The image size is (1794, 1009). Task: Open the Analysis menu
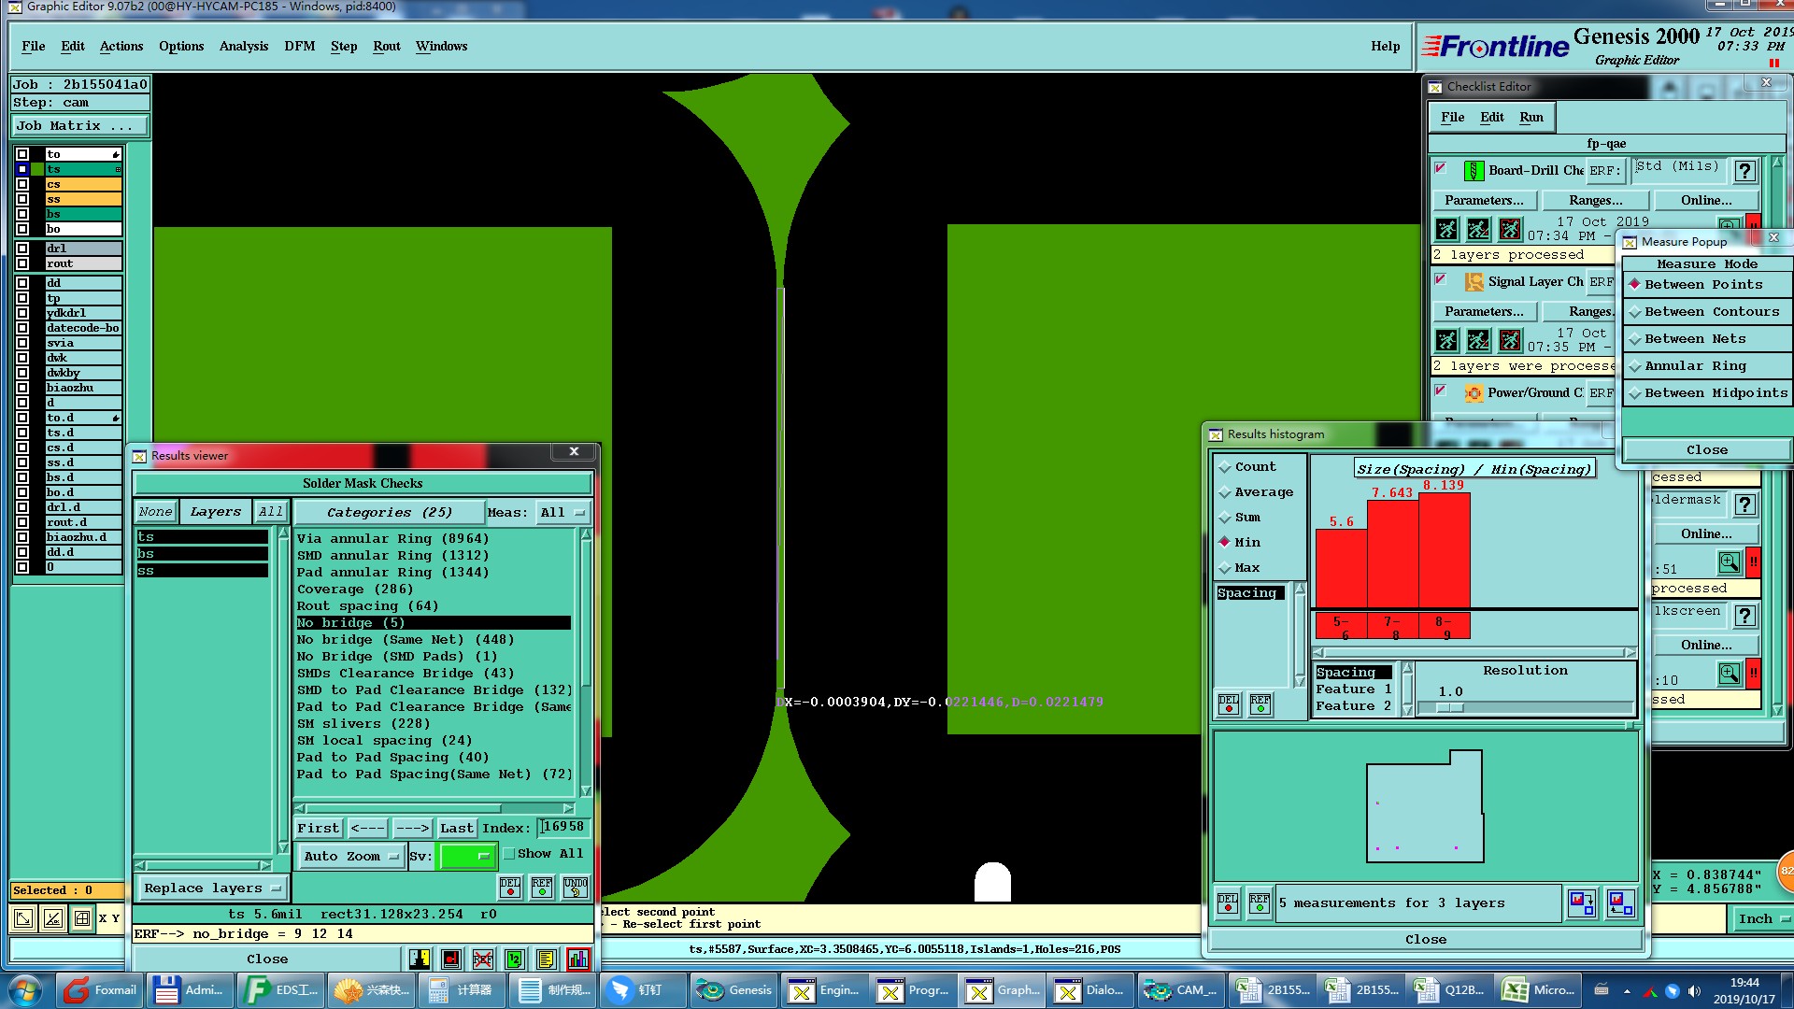[243, 46]
